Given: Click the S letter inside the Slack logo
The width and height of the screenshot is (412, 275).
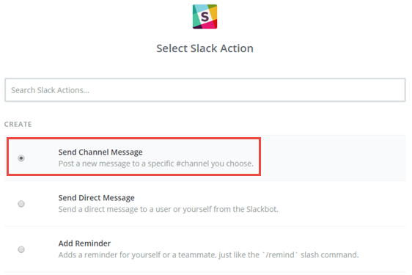Looking at the screenshot, I should coord(205,17).
